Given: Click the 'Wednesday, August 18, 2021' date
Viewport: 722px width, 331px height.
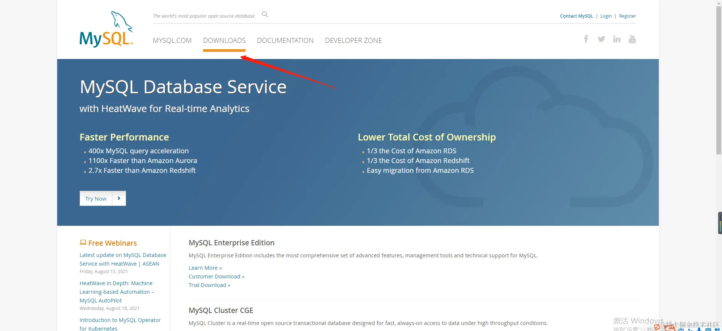Looking at the screenshot, I should pos(109,308).
